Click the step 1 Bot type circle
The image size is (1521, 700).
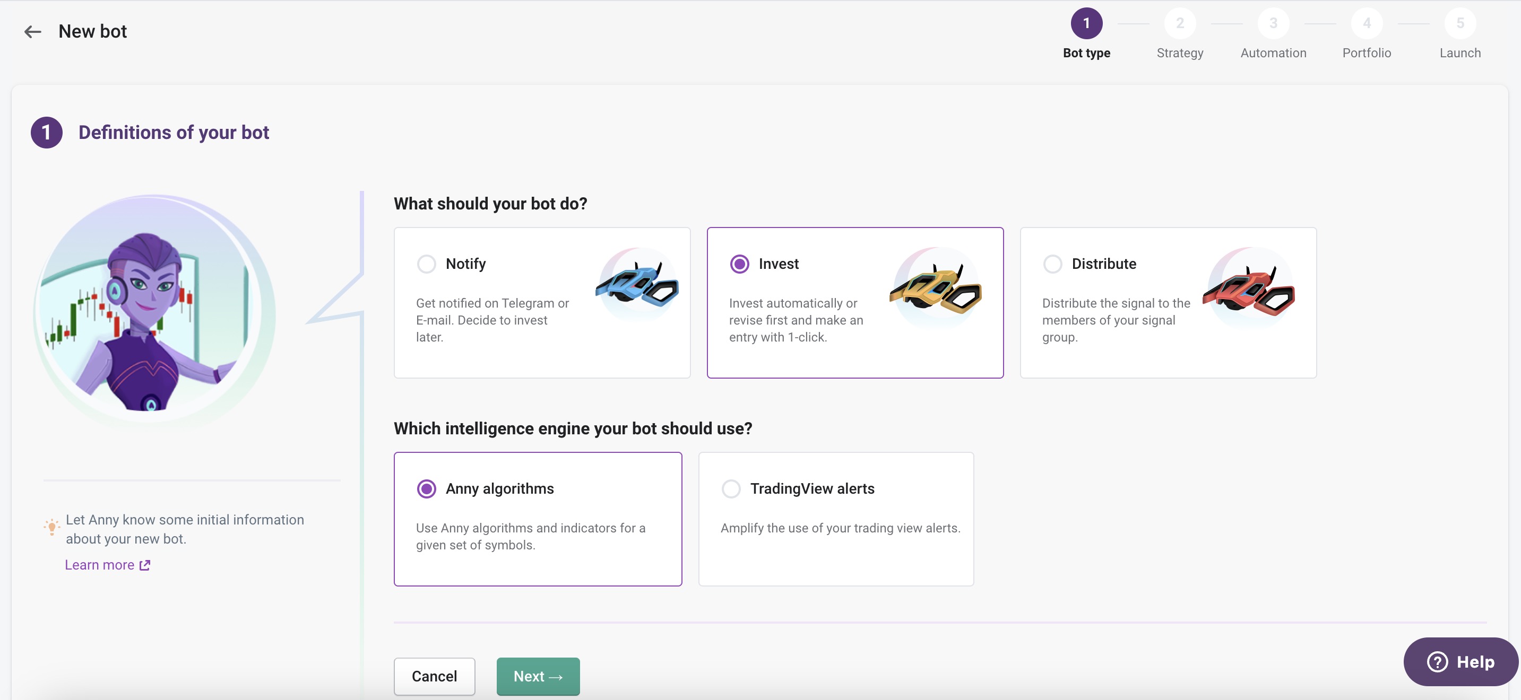(1086, 24)
